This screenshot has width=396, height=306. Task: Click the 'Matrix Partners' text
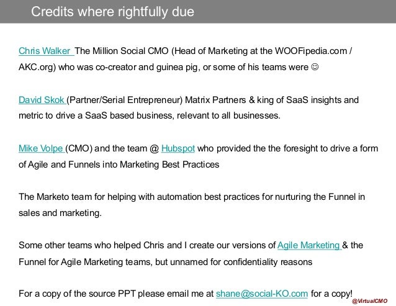(215, 99)
